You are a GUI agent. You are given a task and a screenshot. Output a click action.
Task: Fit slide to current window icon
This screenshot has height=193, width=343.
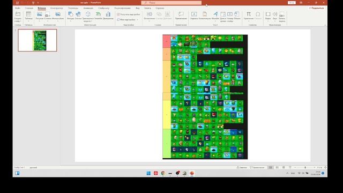325,167
